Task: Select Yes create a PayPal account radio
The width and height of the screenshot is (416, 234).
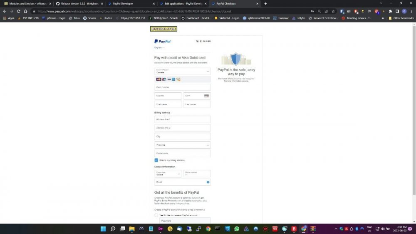Action: point(156,215)
